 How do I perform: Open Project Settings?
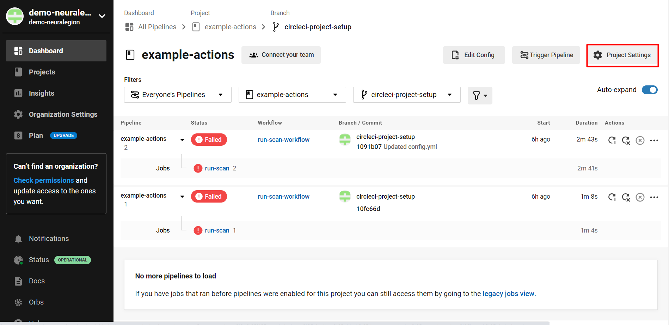[x=622, y=55]
